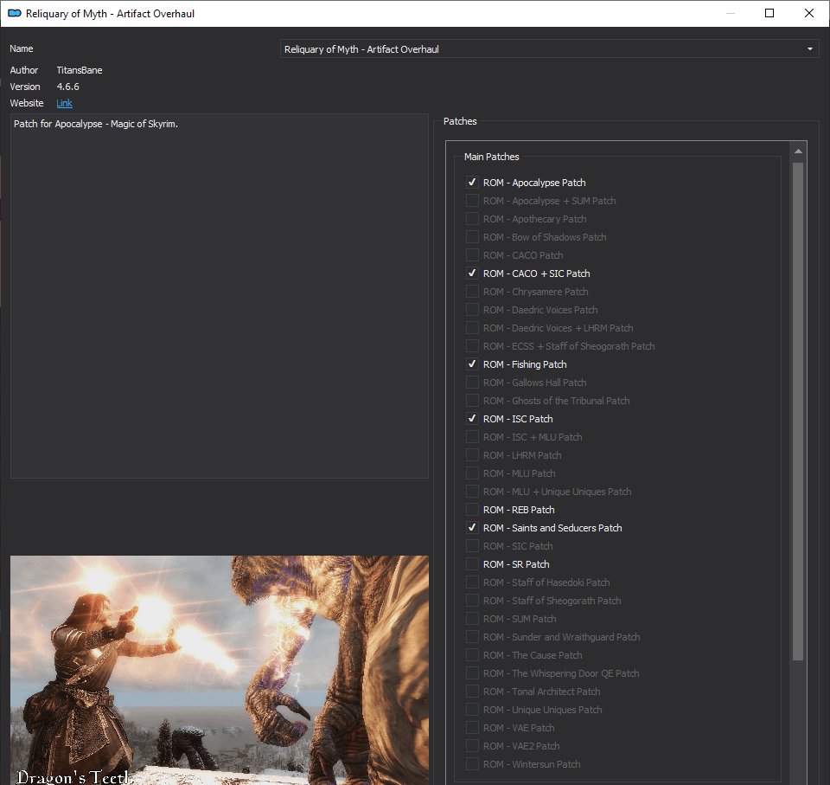Click the patch description text box

[x=219, y=296]
